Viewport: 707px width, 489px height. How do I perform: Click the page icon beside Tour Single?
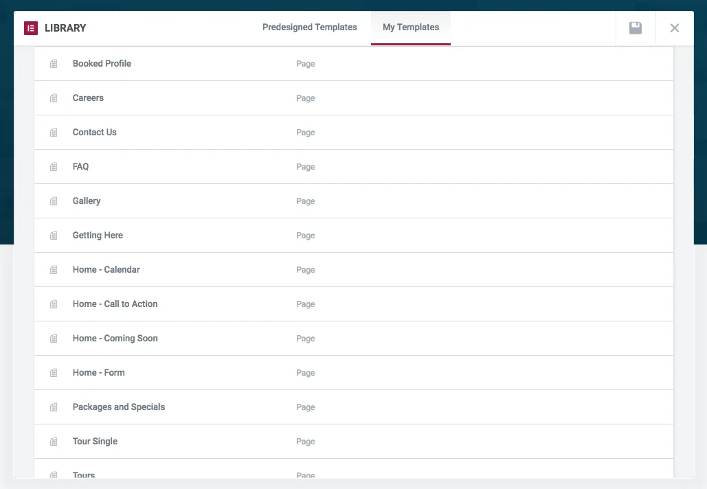(x=54, y=441)
